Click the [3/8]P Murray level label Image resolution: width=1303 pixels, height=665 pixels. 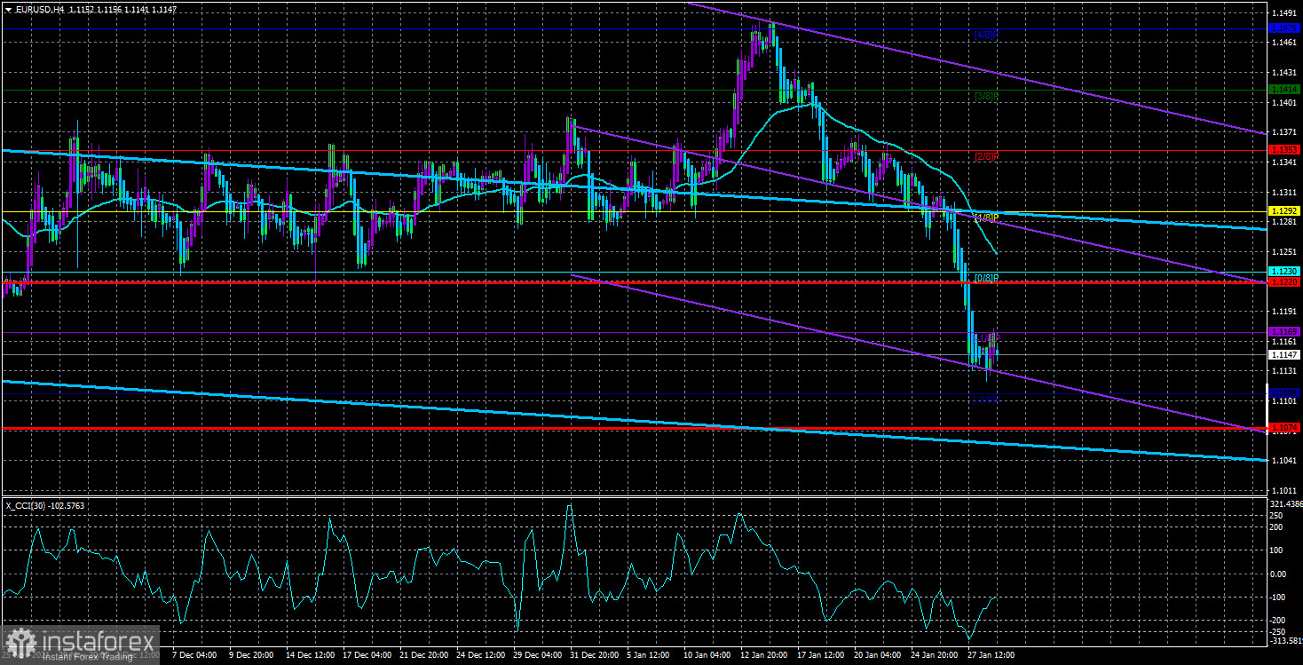tap(986, 96)
